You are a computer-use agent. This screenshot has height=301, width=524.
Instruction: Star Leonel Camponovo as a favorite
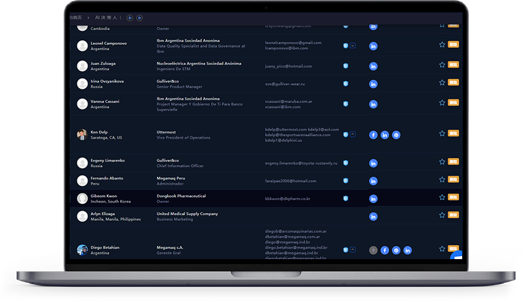[442, 44]
